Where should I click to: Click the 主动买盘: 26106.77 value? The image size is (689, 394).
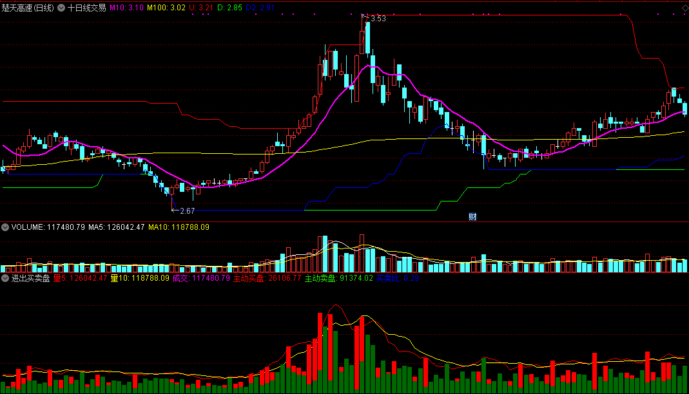point(267,278)
